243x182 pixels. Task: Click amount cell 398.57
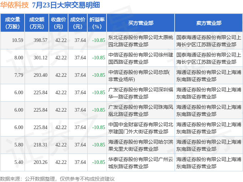click(41, 41)
